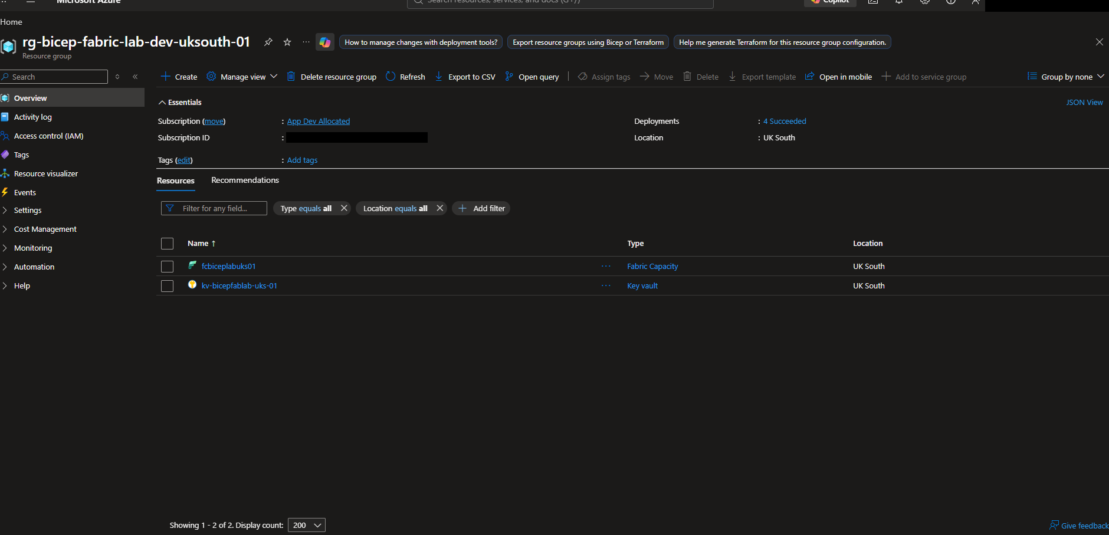
Task: Click the Fabric Capacity type link
Action: (x=652, y=266)
